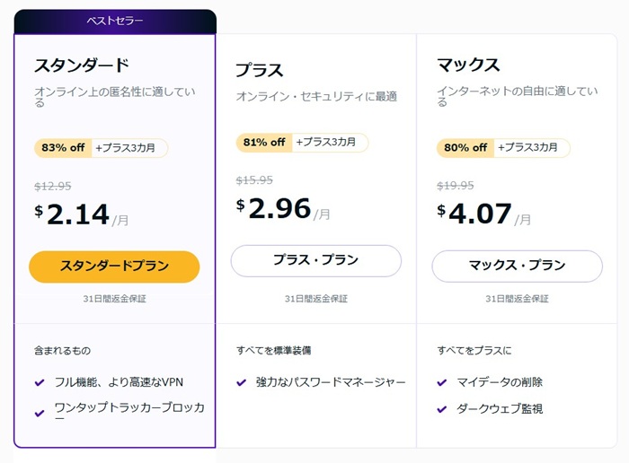Click checkmark beside ダークウェブ監視
The height and width of the screenshot is (463, 629).
442,409
